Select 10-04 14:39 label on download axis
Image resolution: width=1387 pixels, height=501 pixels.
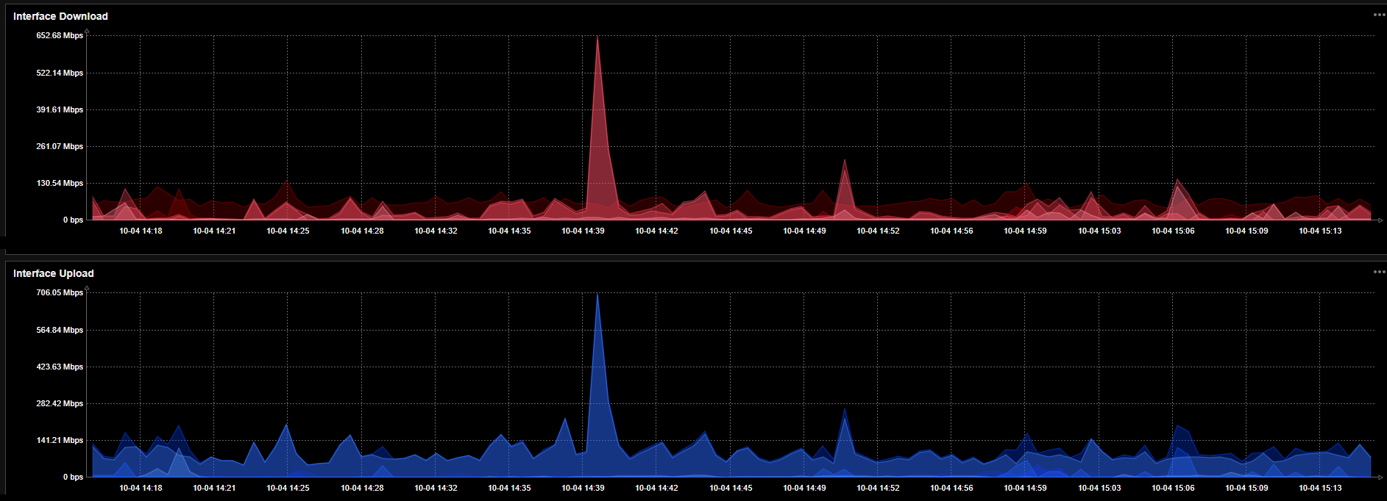click(583, 231)
